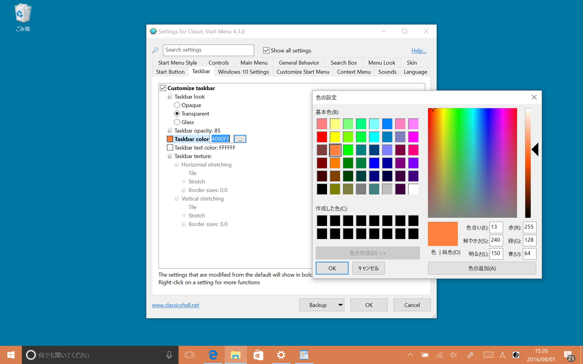Click Cancel in the settings window

[412, 305]
